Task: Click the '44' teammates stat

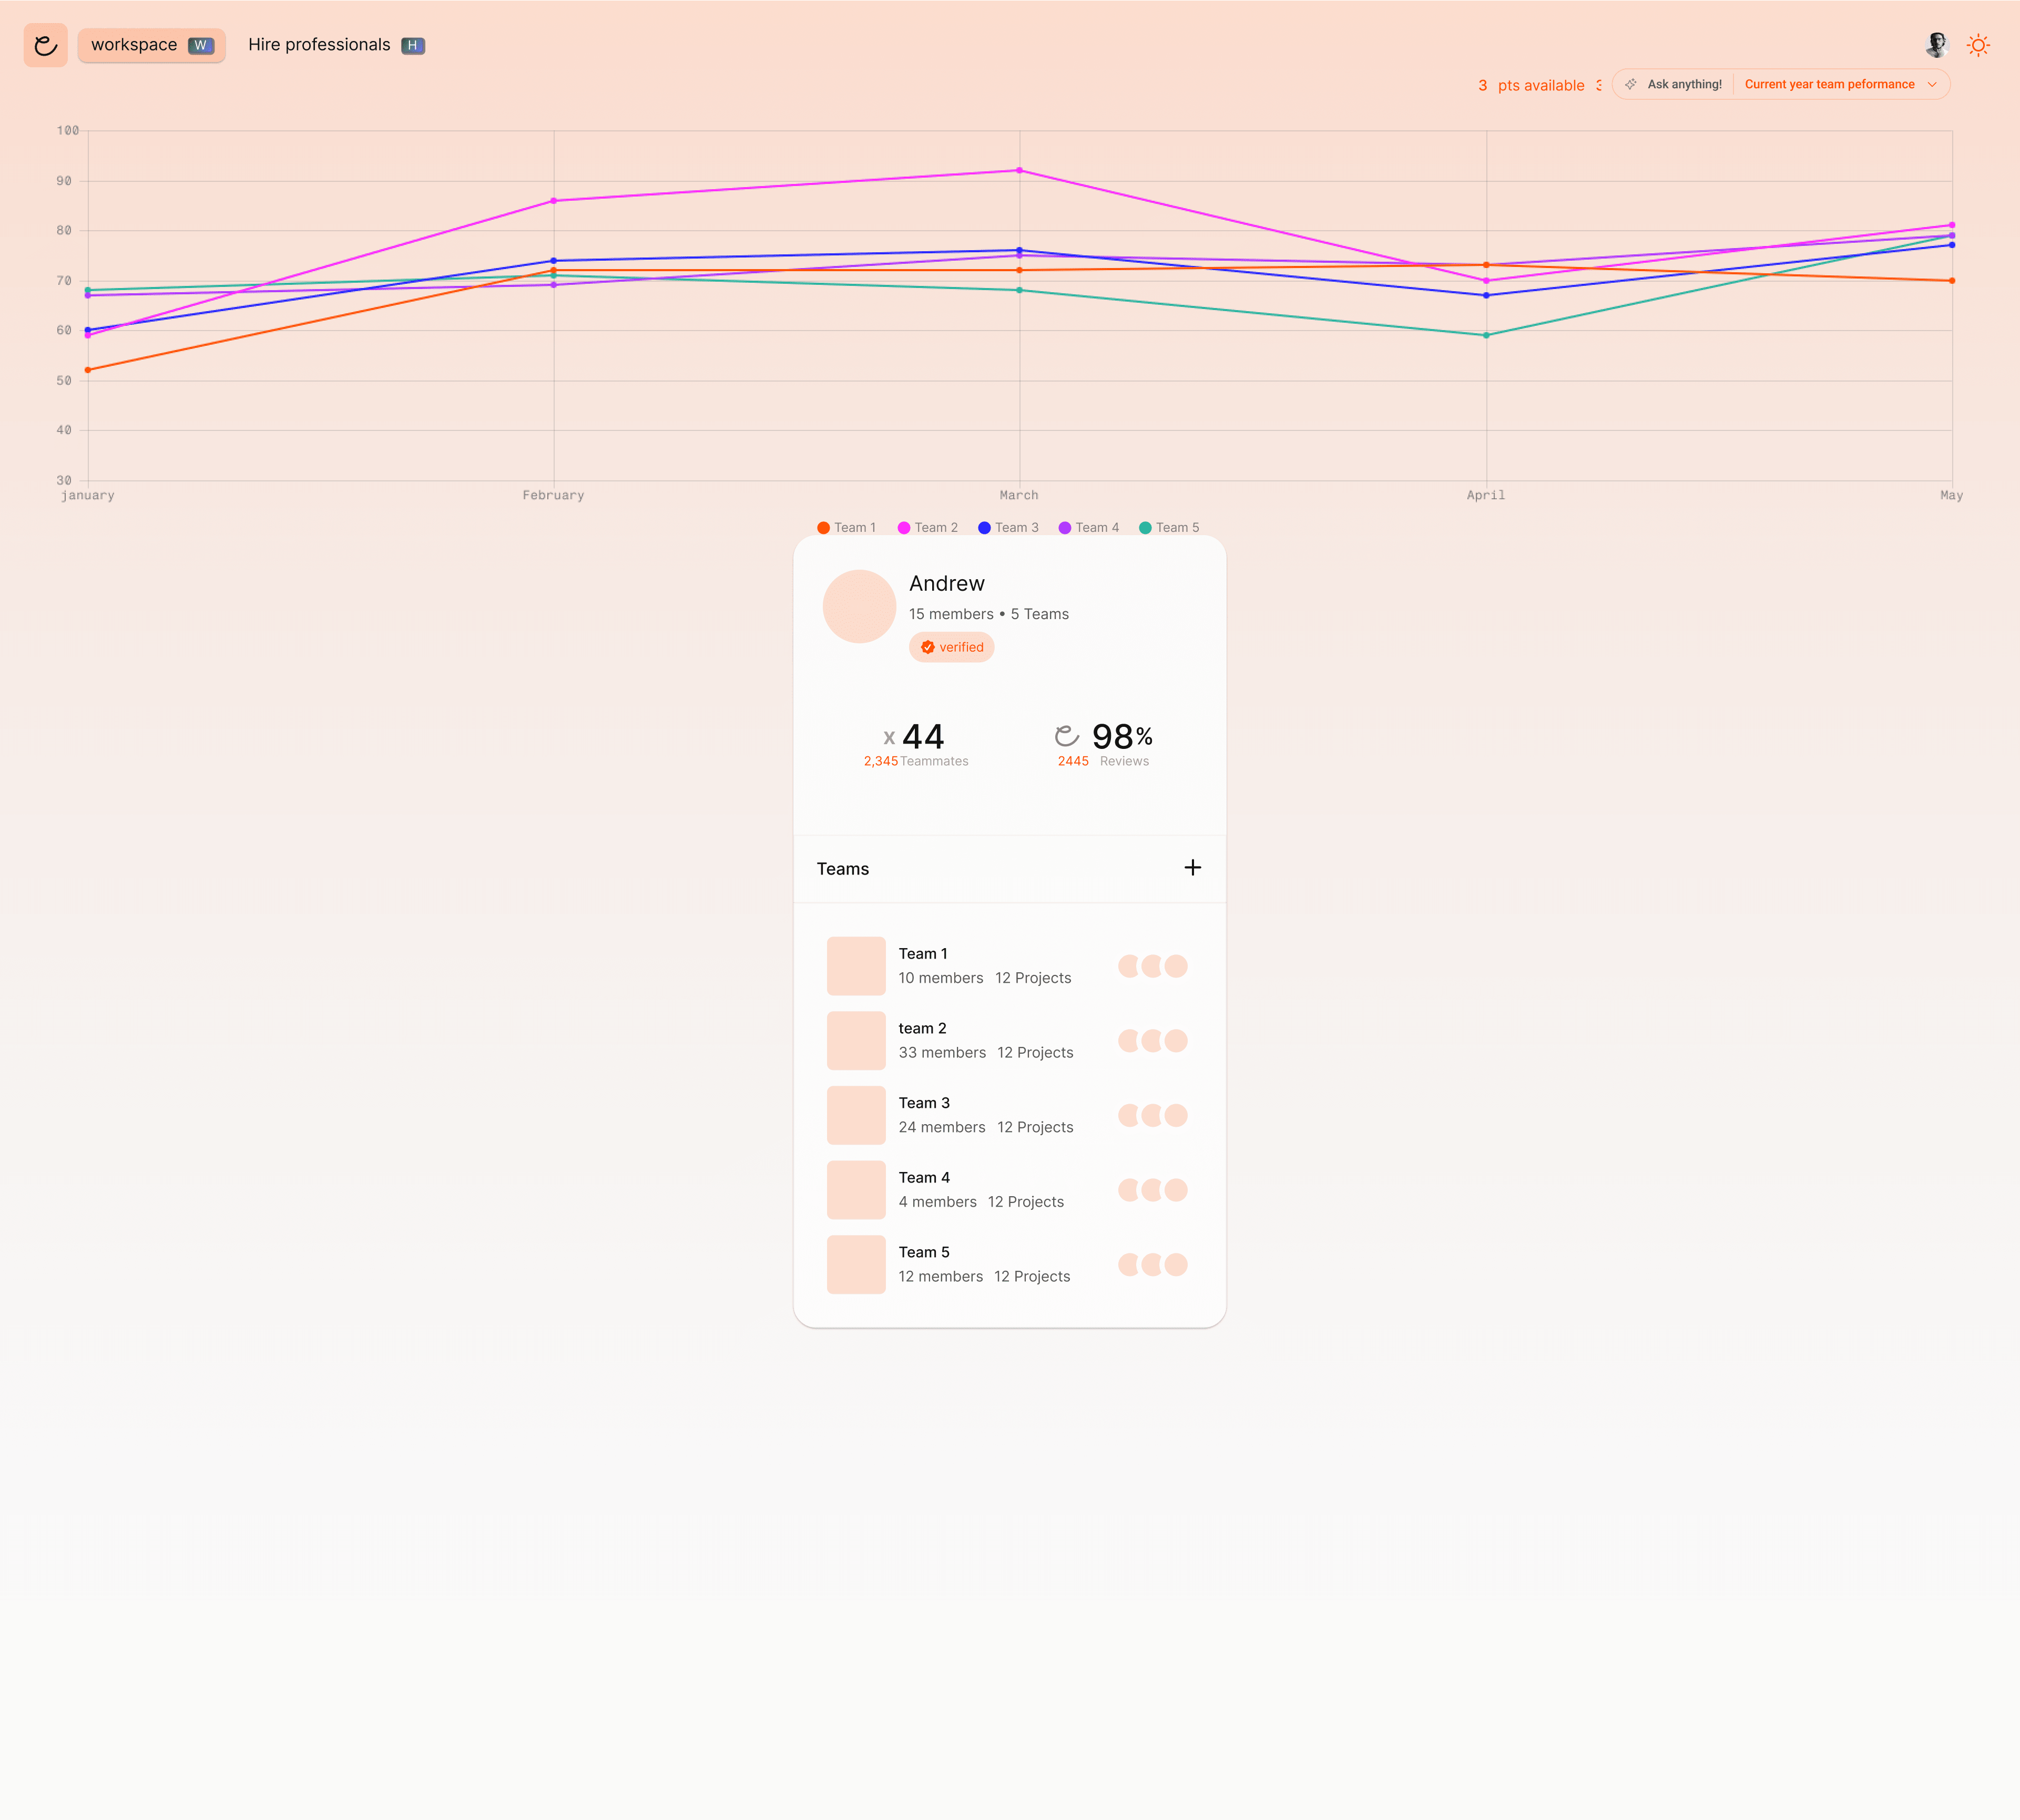Action: [x=922, y=737]
